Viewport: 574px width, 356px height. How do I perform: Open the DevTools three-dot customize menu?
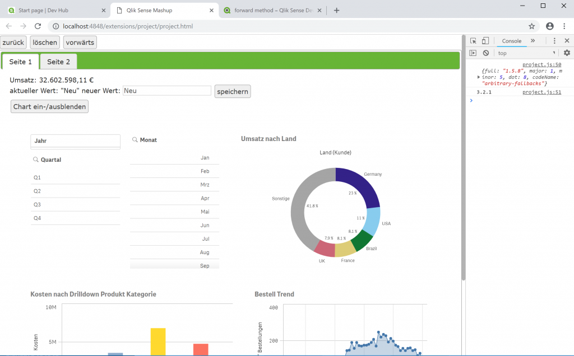[x=554, y=40]
